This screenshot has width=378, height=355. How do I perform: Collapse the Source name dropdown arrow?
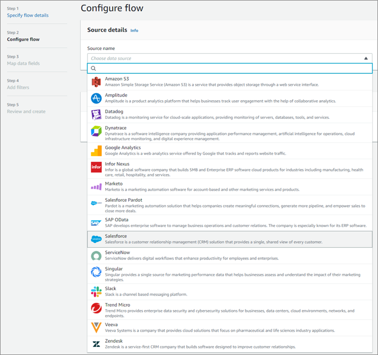366,58
